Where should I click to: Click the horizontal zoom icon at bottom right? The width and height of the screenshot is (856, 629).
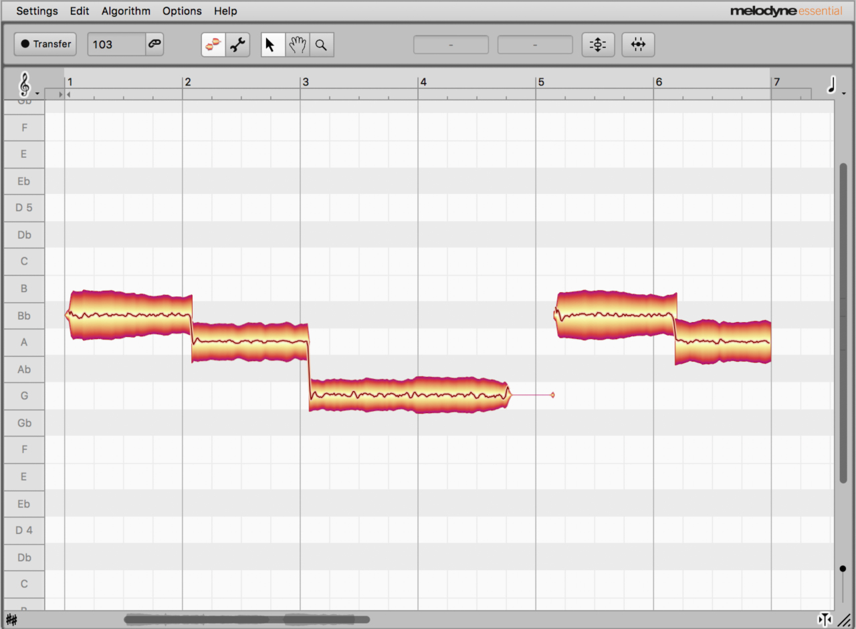point(825,620)
